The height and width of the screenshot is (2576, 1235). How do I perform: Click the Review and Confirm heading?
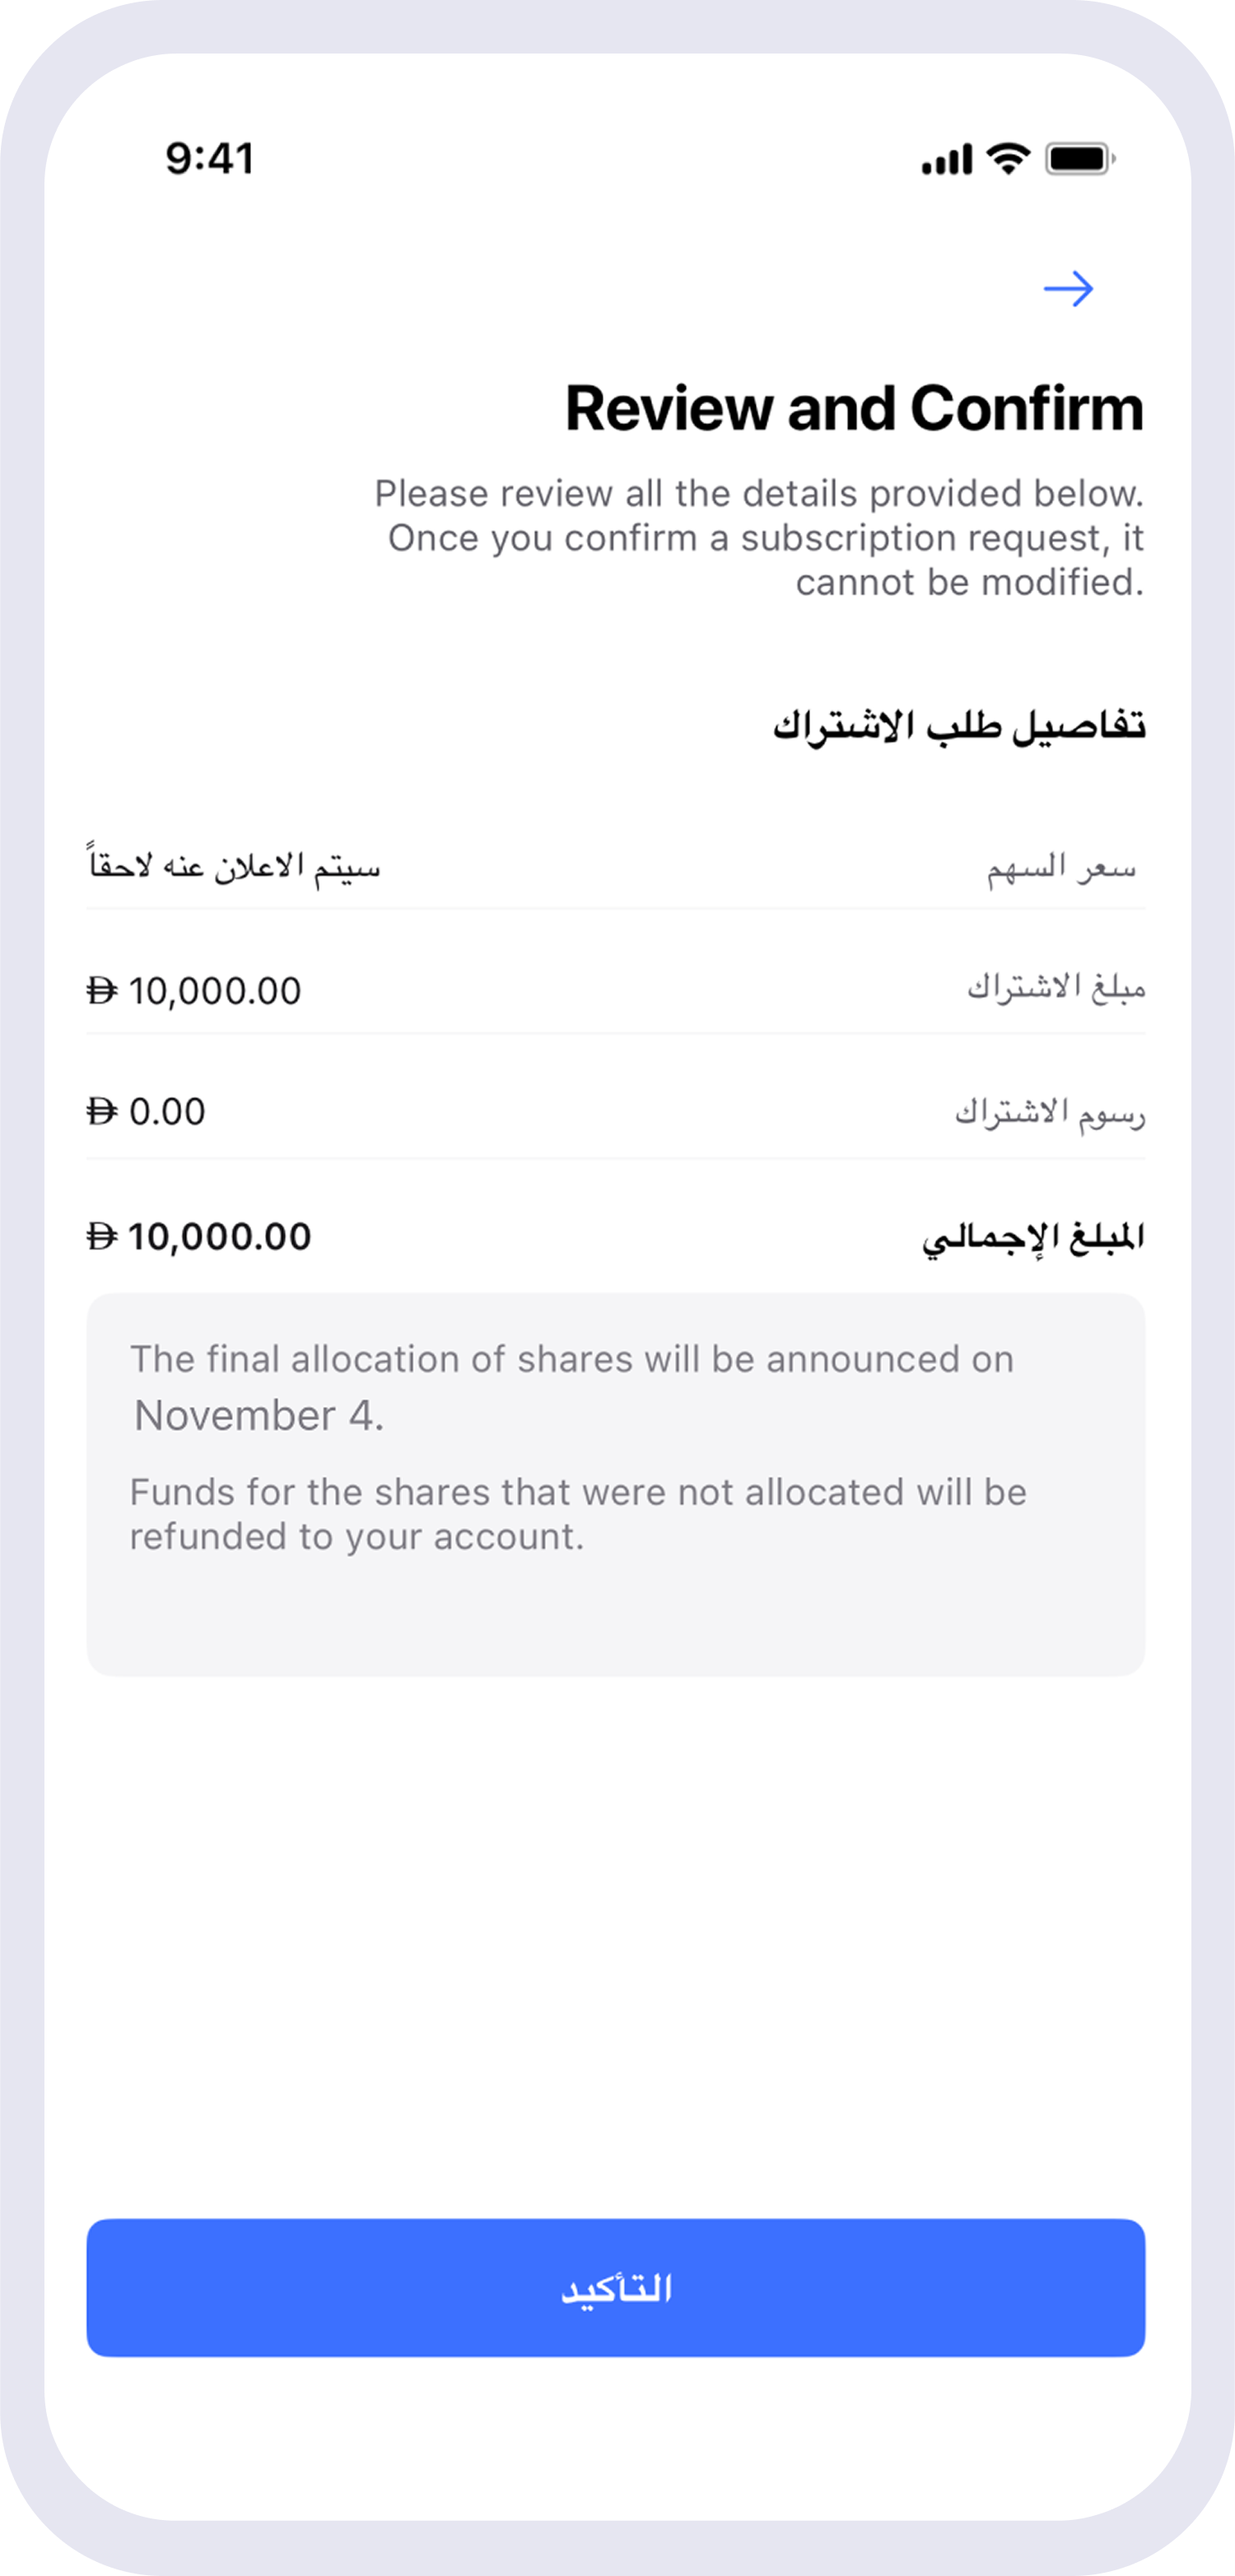tap(854, 408)
